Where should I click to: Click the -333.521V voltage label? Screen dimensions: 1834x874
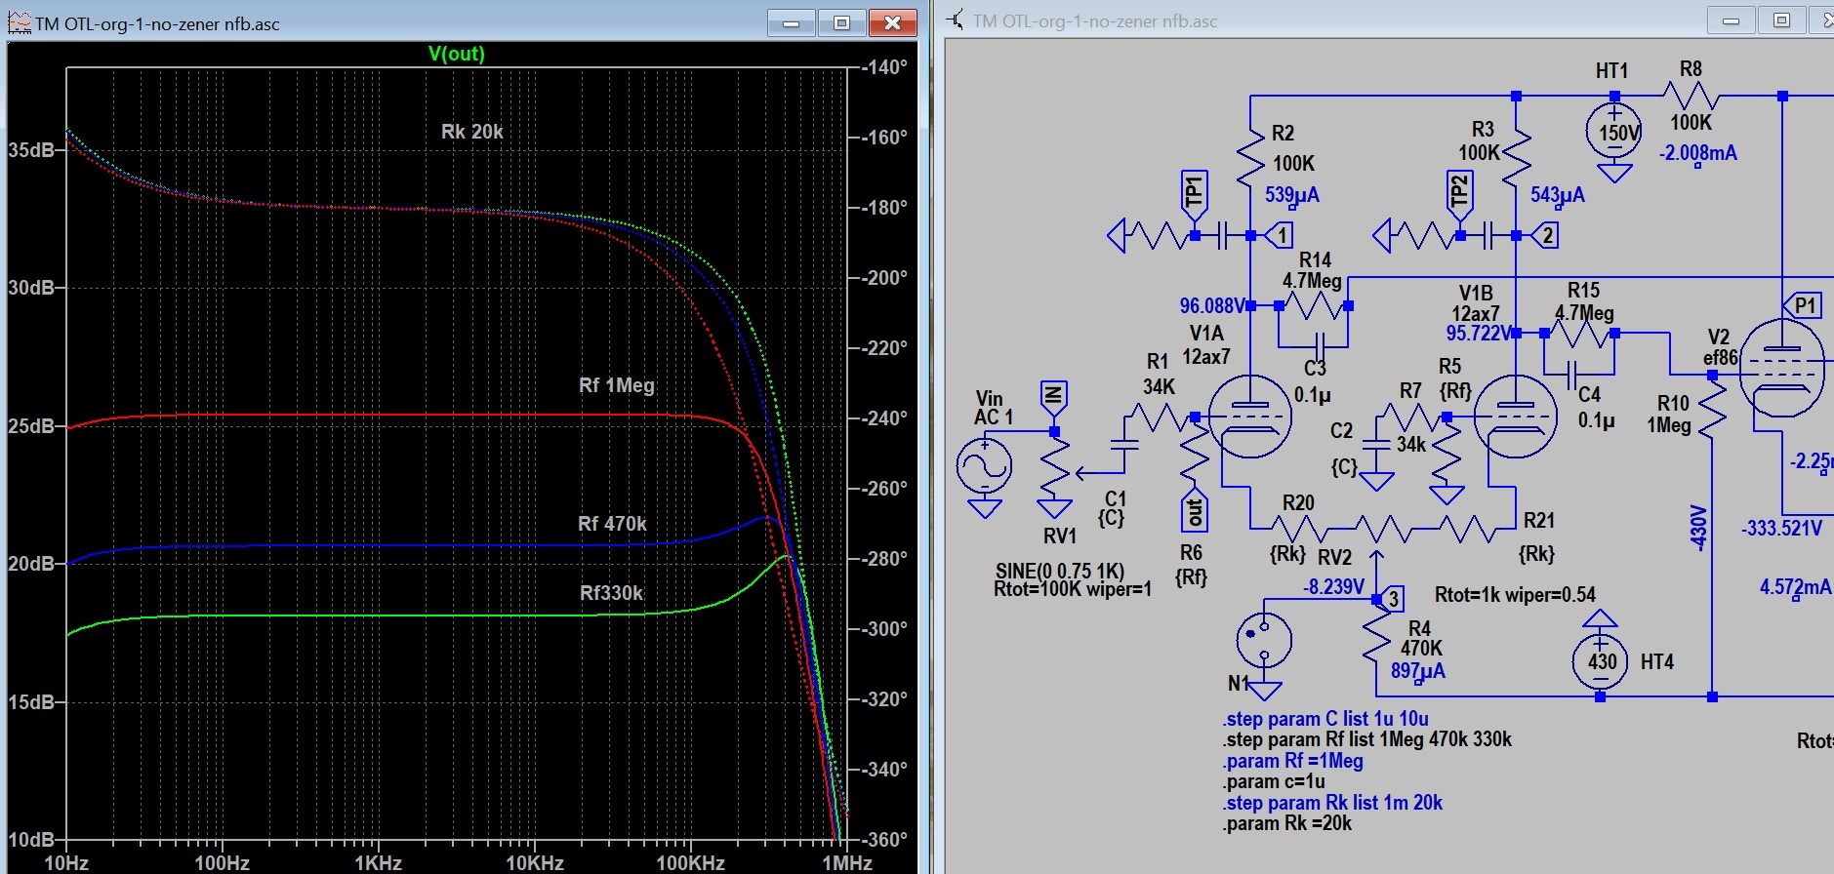(x=1781, y=529)
